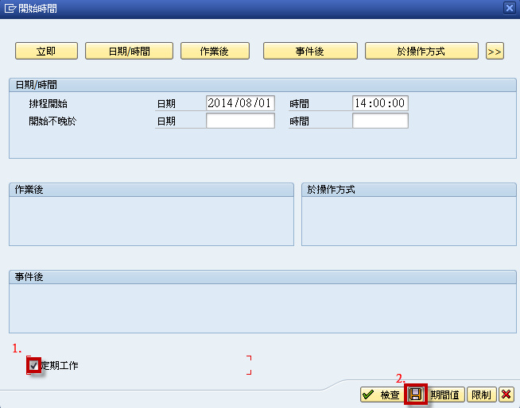Show more options with >> button
The image size is (520, 408).
pos(495,51)
